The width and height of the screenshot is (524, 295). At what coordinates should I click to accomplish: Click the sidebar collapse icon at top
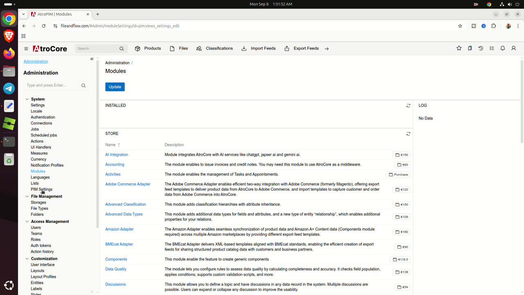[92, 59]
